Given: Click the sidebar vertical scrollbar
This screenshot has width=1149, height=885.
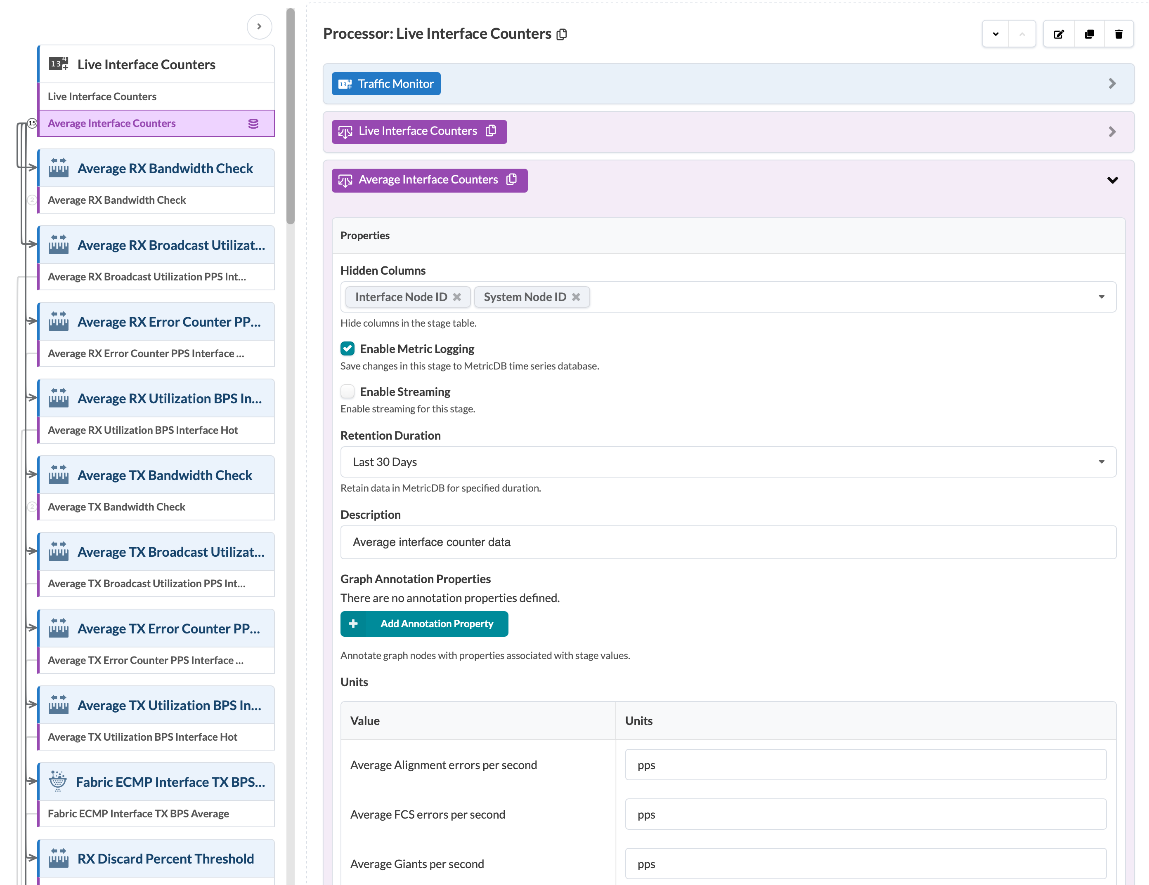Looking at the screenshot, I should point(291,115).
